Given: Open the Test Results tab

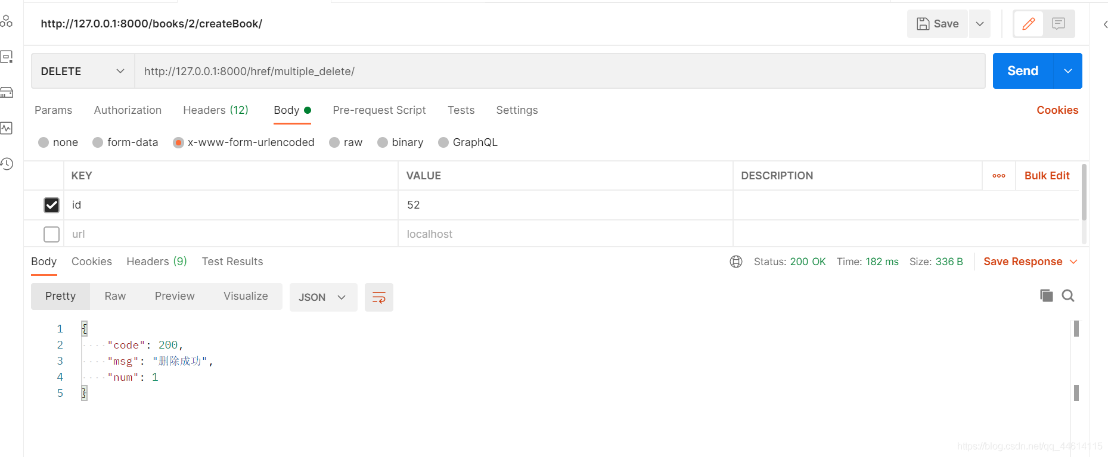Looking at the screenshot, I should pos(232,262).
